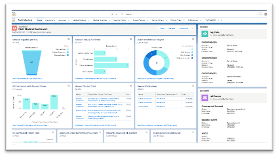
Task: Click Clinton Ackerman legend swatch in donut chart
Action: (192, 58)
